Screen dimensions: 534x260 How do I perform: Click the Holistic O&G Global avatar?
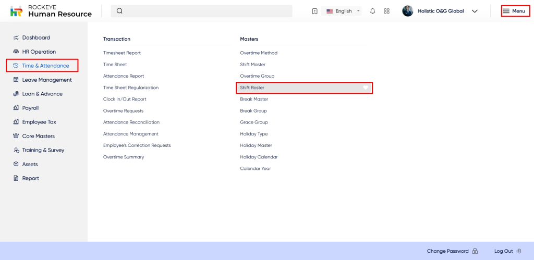click(x=408, y=11)
